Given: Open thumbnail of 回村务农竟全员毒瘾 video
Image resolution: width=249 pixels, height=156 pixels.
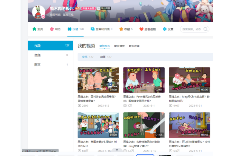Looking at the screenshot, I should click(x=98, y=80).
